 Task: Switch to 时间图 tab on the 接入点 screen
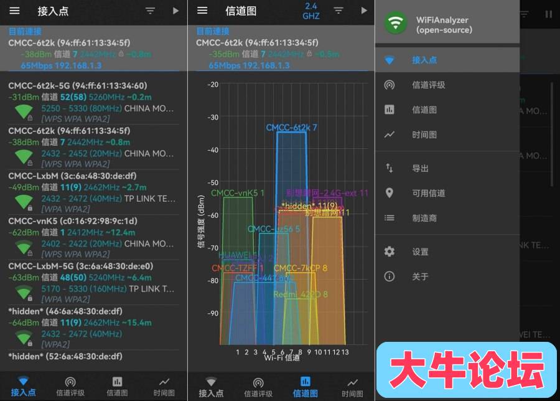point(164,387)
